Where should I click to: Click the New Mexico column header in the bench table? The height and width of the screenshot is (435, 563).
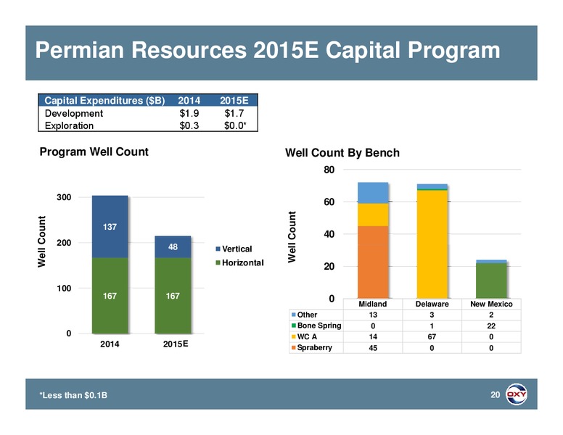[x=491, y=304]
